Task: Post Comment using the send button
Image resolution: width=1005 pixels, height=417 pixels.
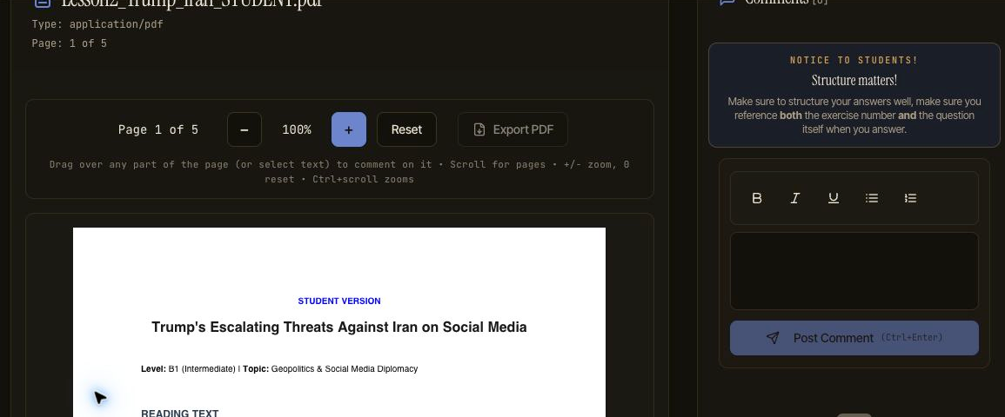Action: 854,338
